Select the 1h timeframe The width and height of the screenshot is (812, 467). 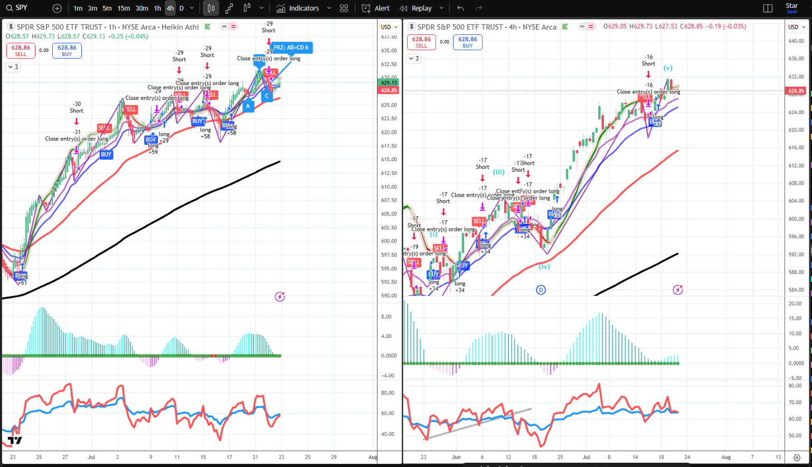pos(157,8)
